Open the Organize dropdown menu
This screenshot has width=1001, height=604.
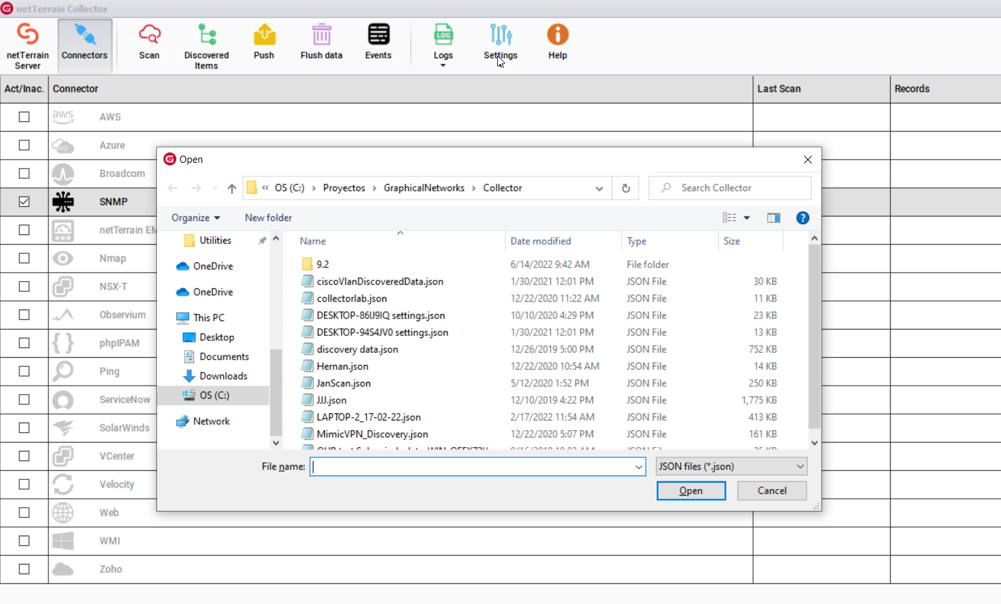coord(196,218)
